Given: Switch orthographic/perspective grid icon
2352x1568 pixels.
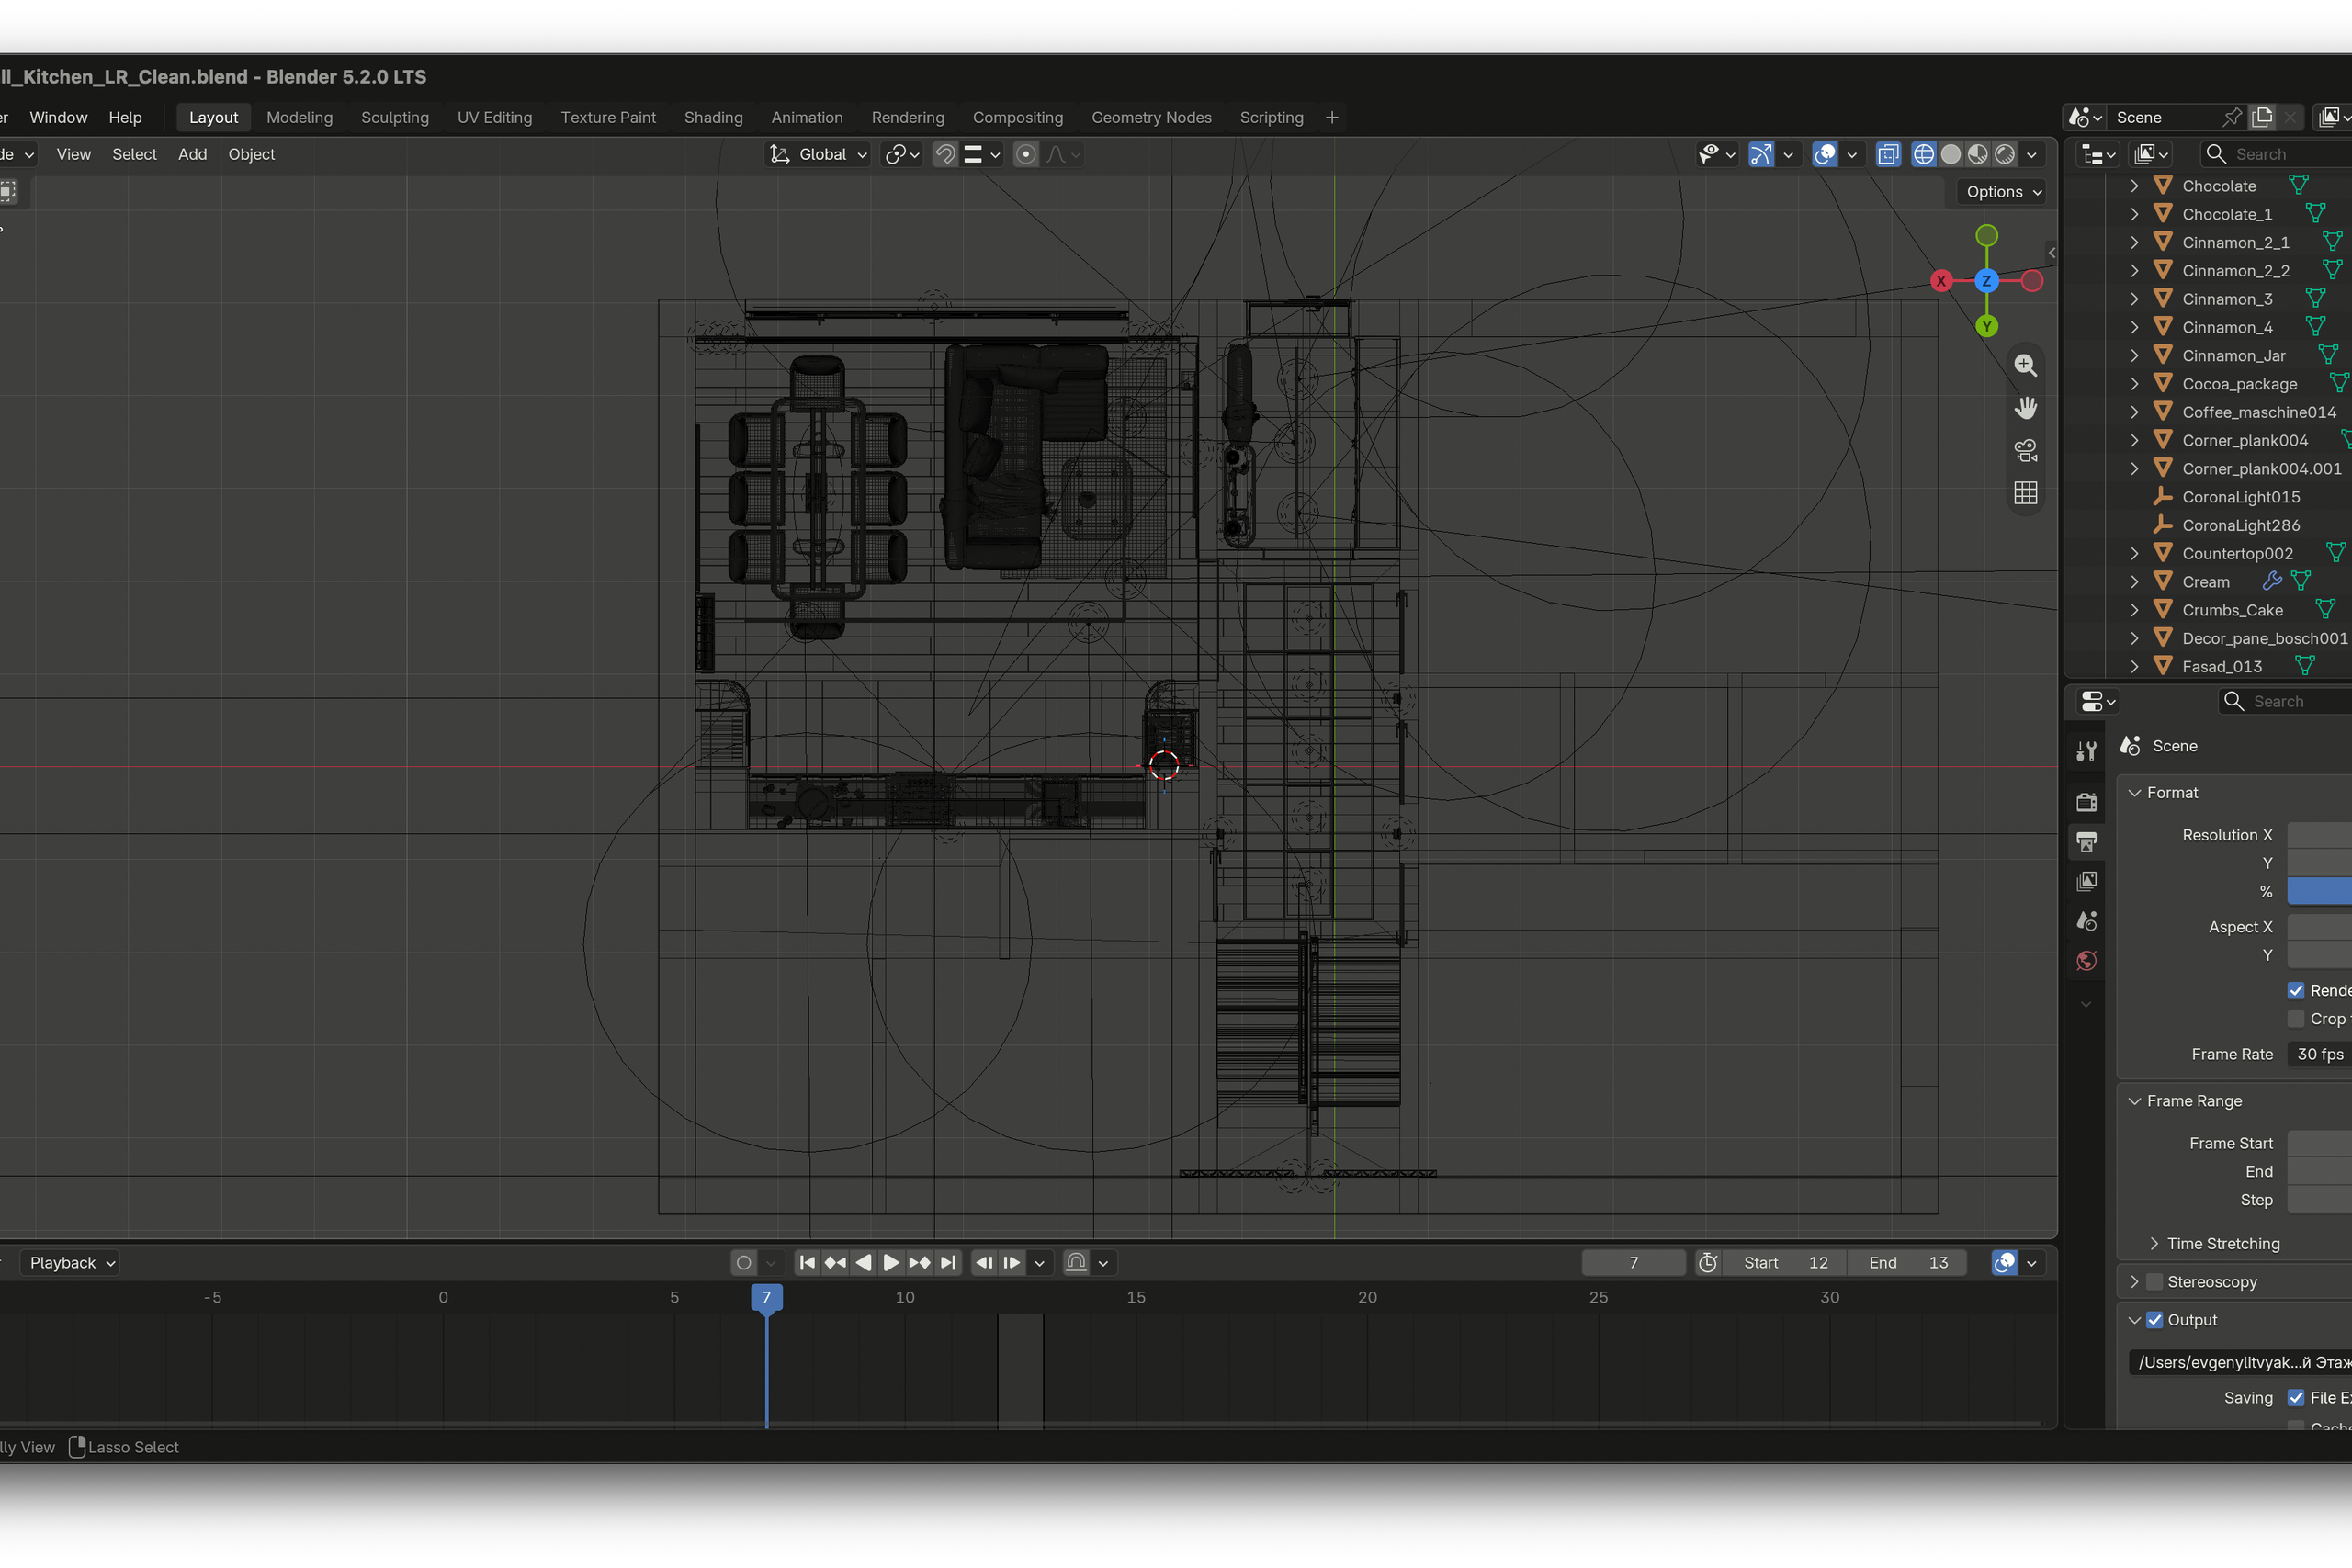Looking at the screenshot, I should pyautogui.click(x=2025, y=493).
